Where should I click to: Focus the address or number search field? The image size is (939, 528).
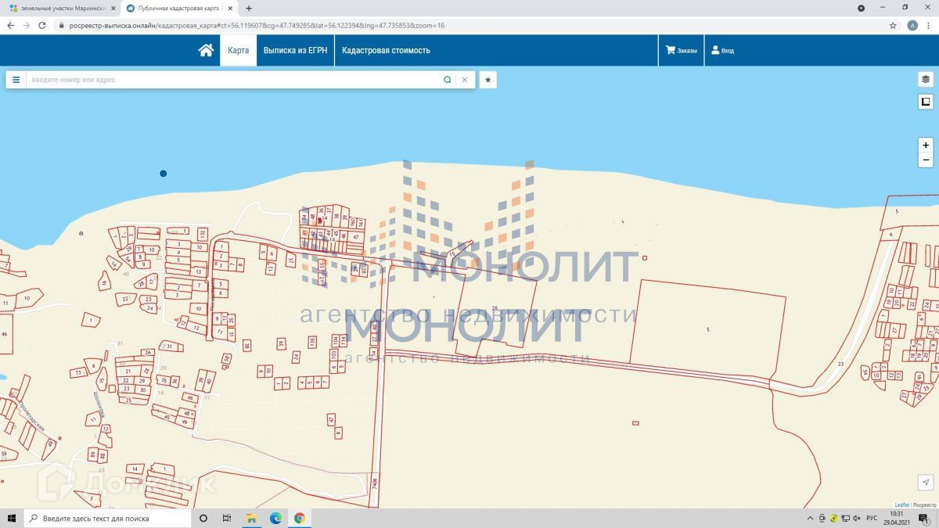click(235, 80)
